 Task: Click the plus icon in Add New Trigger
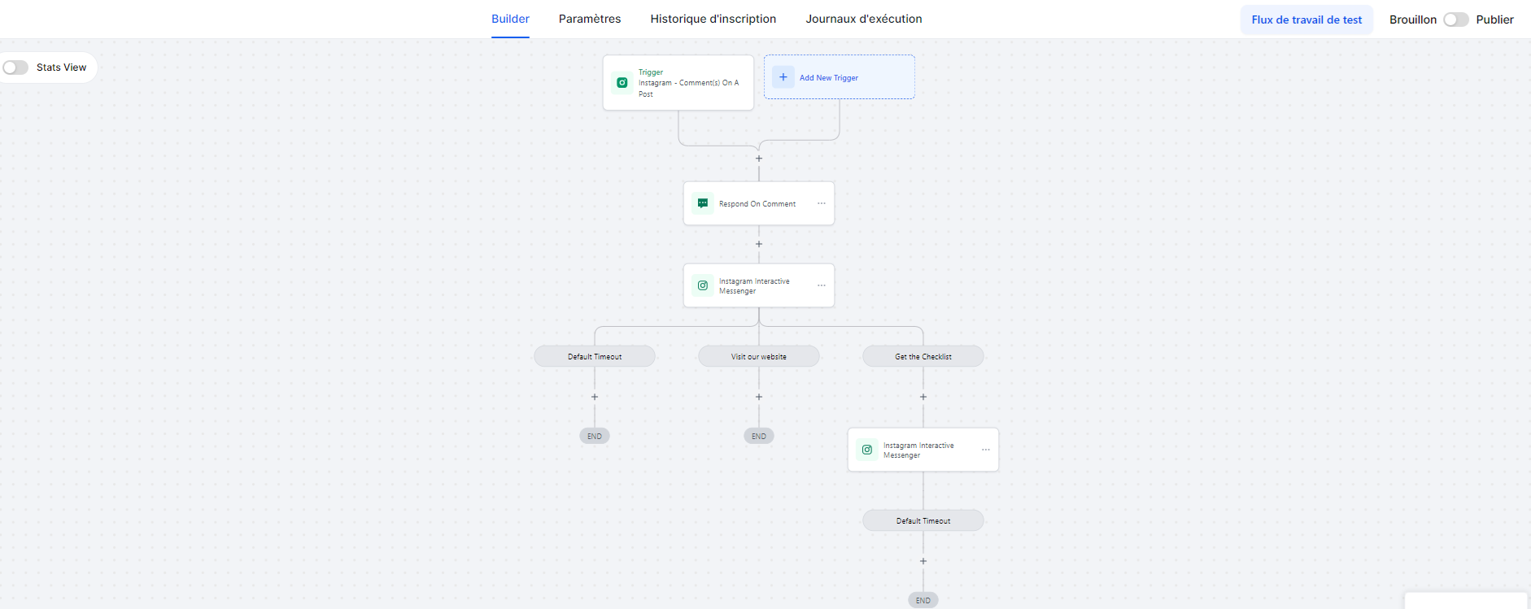click(783, 77)
